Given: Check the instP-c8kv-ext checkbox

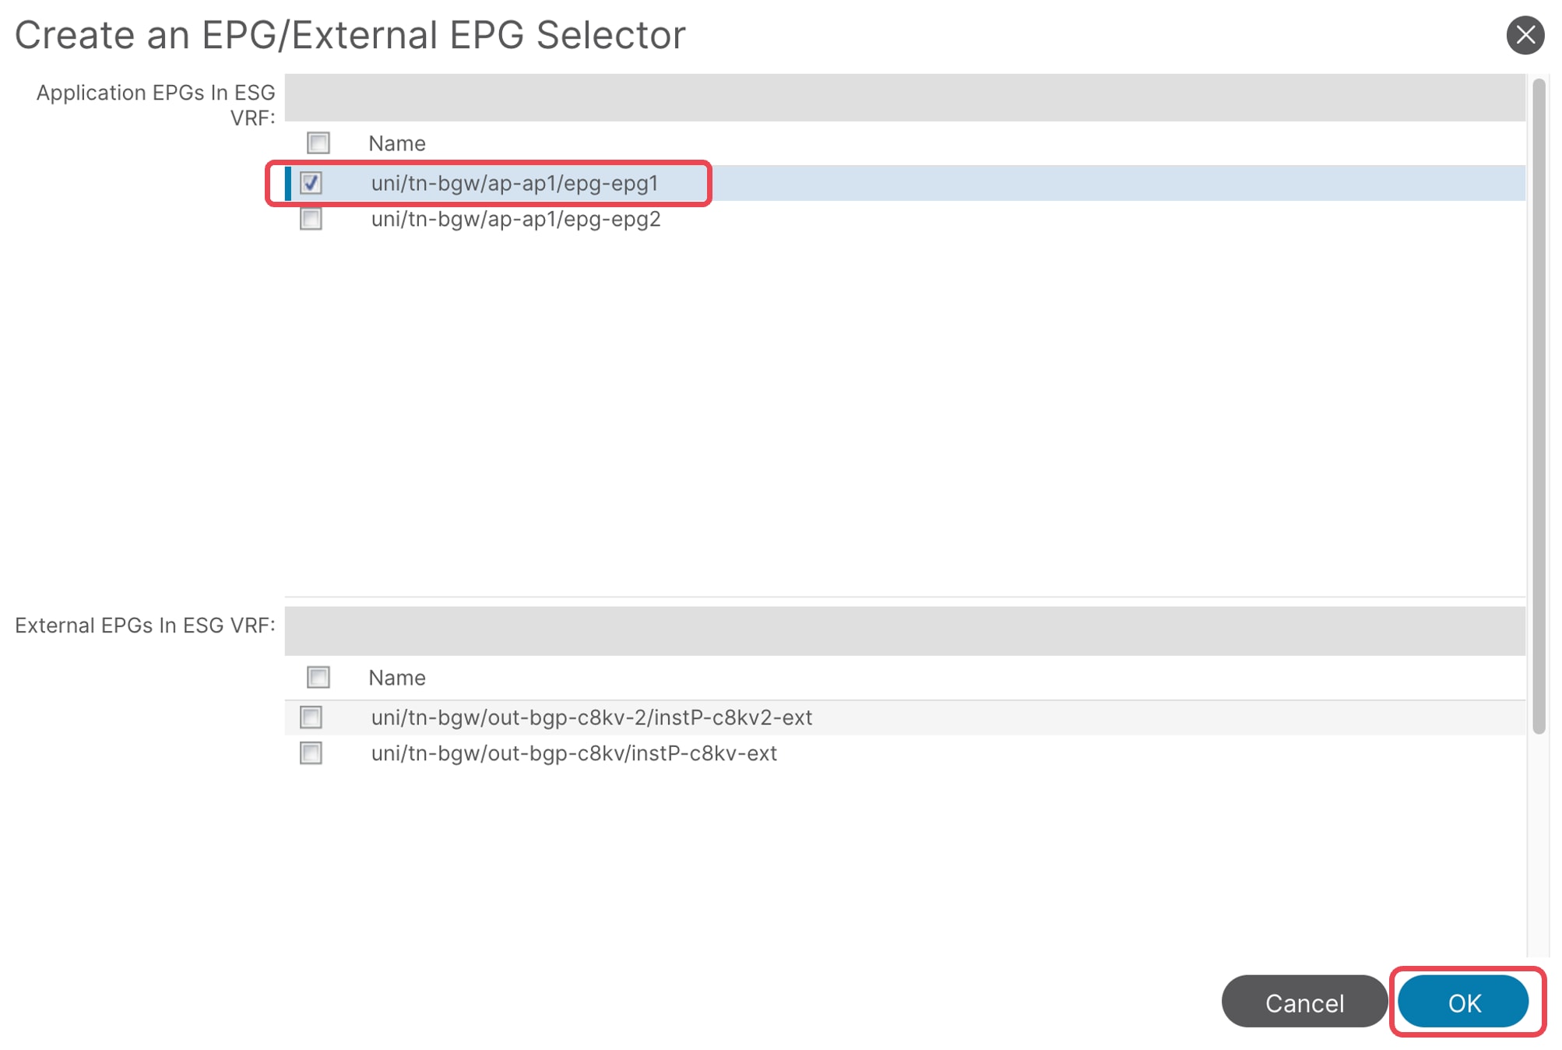Looking at the screenshot, I should 311,752.
